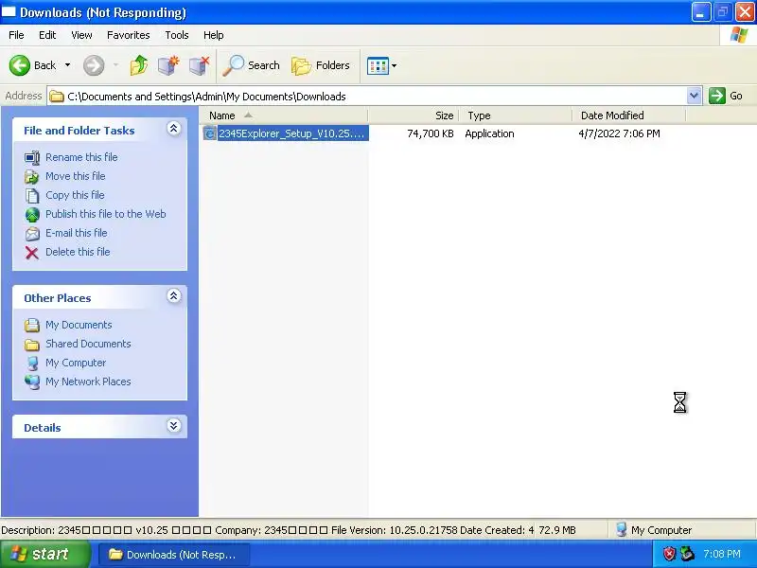
Task: Click the red X Delete icon
Action: (x=32, y=253)
